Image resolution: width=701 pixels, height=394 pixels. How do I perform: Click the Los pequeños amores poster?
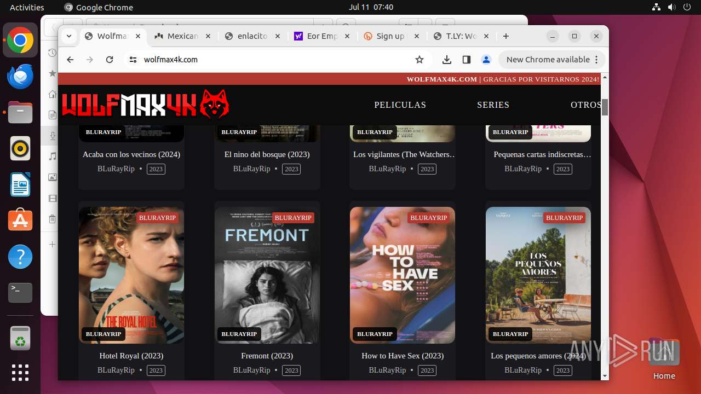point(538,275)
